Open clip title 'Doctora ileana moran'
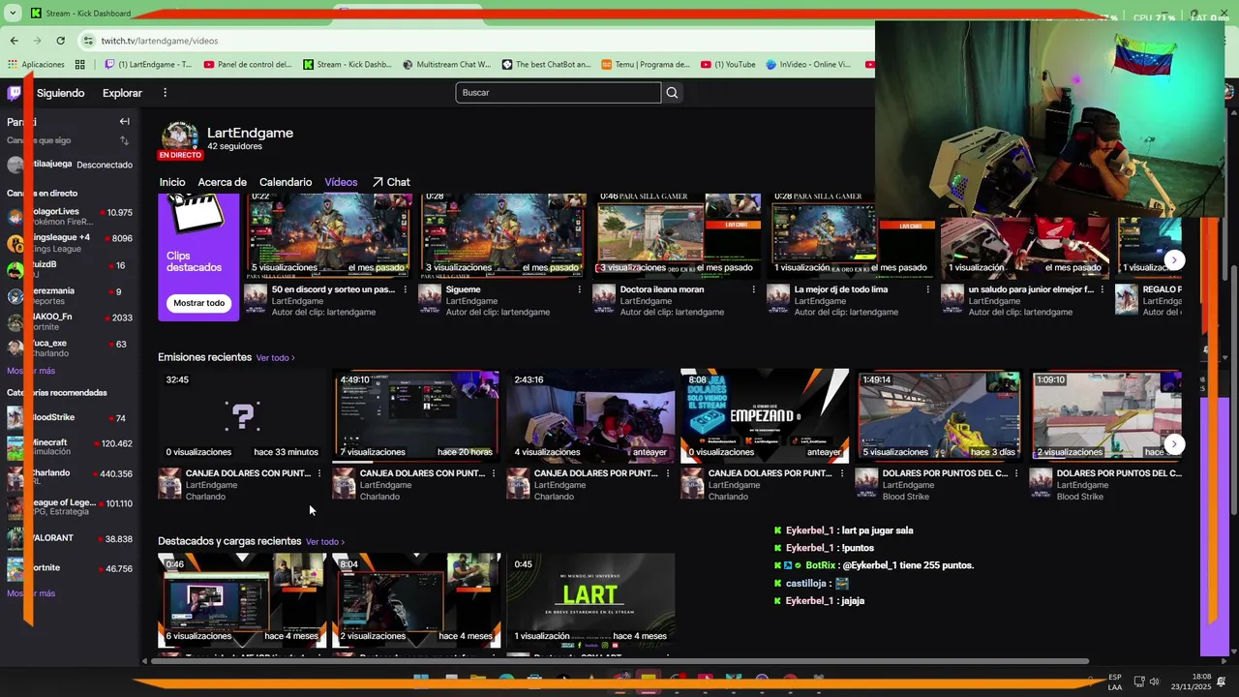 click(662, 289)
